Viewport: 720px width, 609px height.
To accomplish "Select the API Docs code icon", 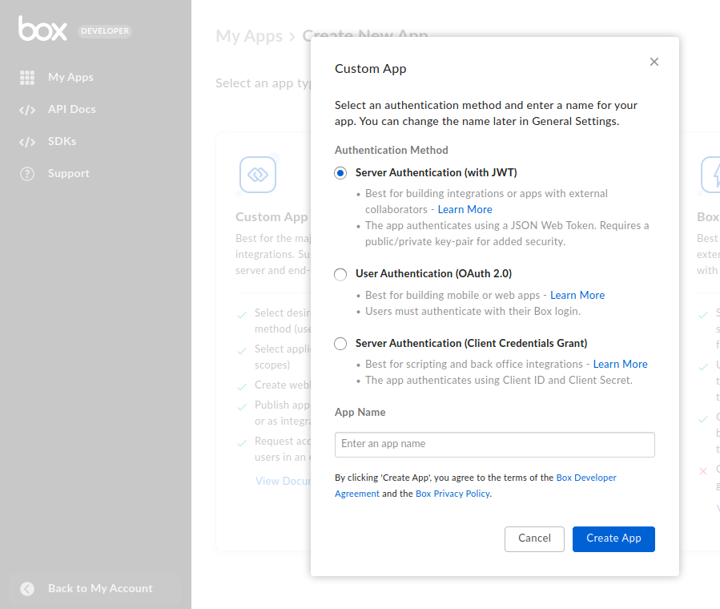I will coord(29,109).
